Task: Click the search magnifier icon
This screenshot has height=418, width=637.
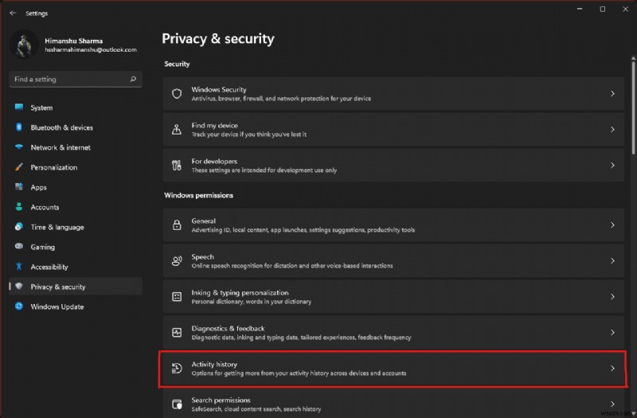Action: pos(133,79)
